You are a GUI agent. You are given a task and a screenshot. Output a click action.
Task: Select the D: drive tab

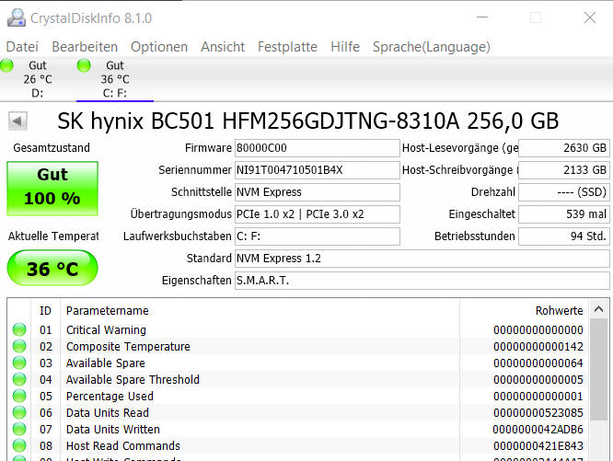pos(38,79)
